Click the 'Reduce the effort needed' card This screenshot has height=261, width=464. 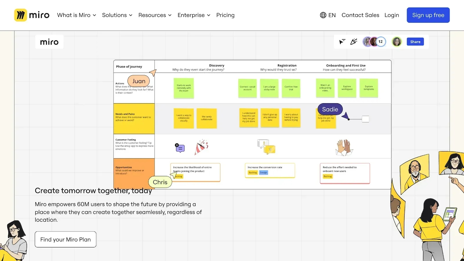[345, 173]
